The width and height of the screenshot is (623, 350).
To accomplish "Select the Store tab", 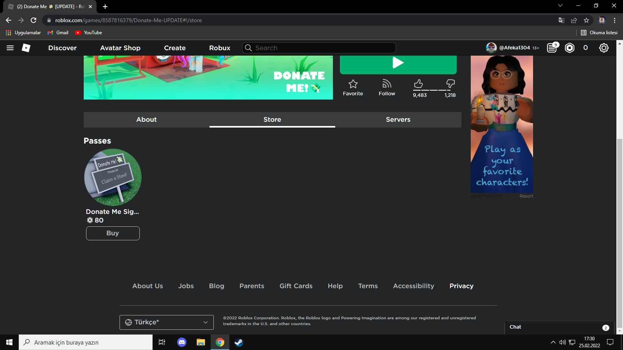I will 272,120.
